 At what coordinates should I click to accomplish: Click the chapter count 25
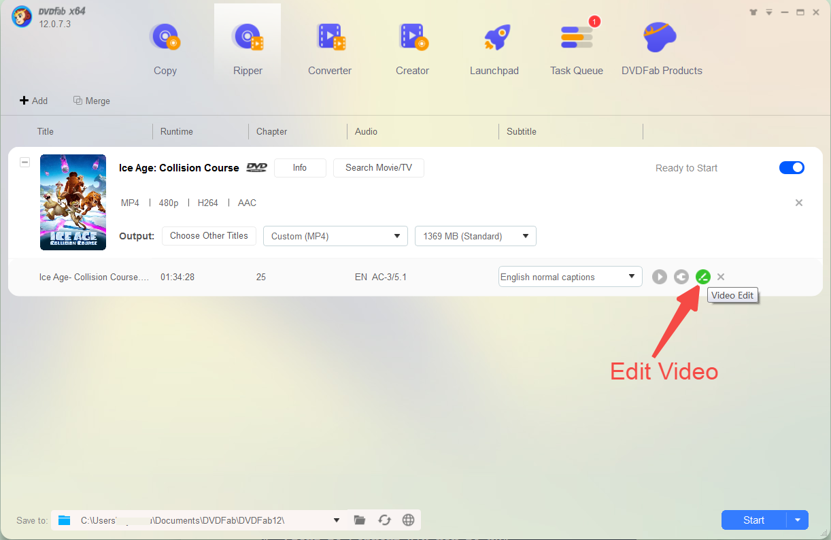pyautogui.click(x=261, y=277)
